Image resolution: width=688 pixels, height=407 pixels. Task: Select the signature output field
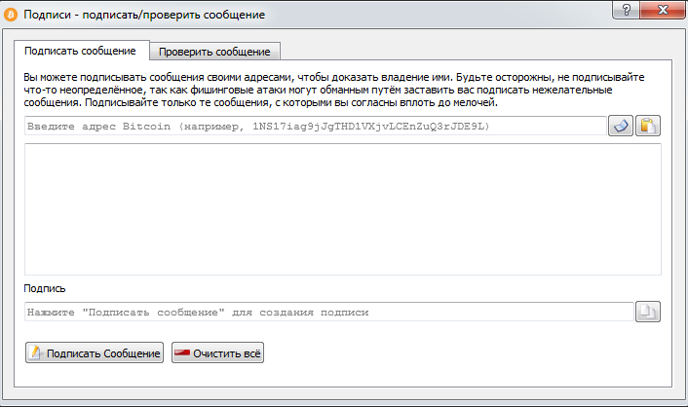(x=328, y=312)
